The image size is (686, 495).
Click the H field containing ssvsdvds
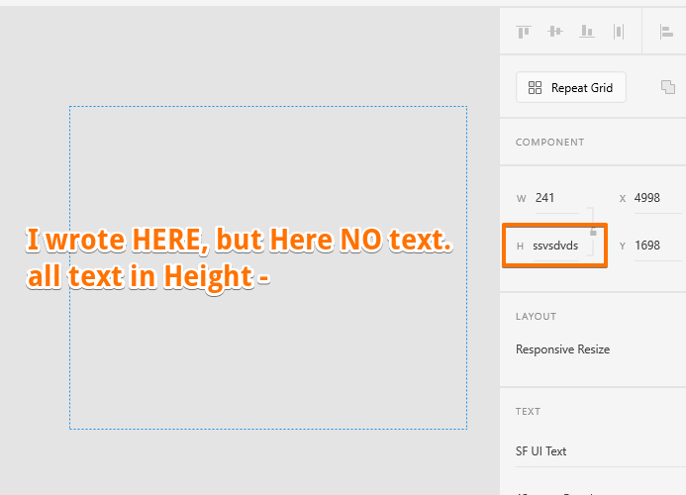[557, 246]
